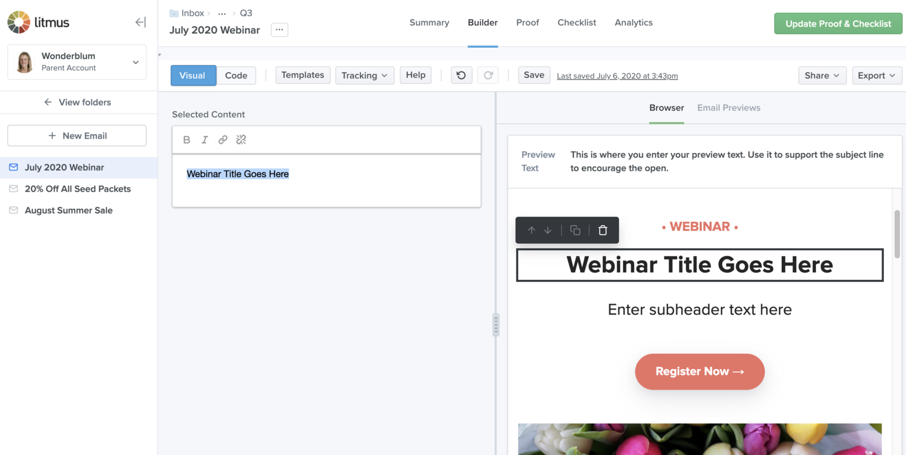Undo the last change
This screenshot has width=906, height=455.
tap(461, 75)
